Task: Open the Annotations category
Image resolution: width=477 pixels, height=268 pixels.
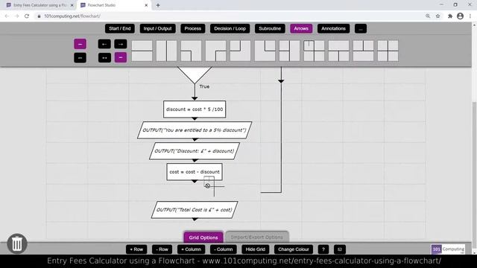Action: (333, 28)
